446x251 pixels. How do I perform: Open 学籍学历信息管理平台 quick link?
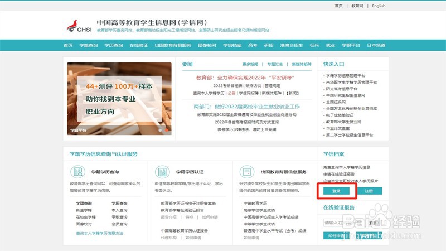click(x=346, y=76)
